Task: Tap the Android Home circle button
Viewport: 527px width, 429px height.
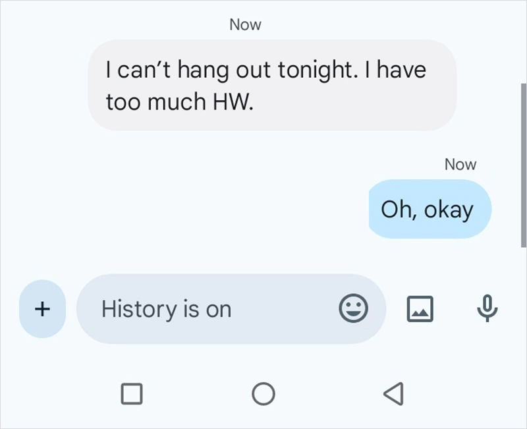Action: pyautogui.click(x=263, y=393)
